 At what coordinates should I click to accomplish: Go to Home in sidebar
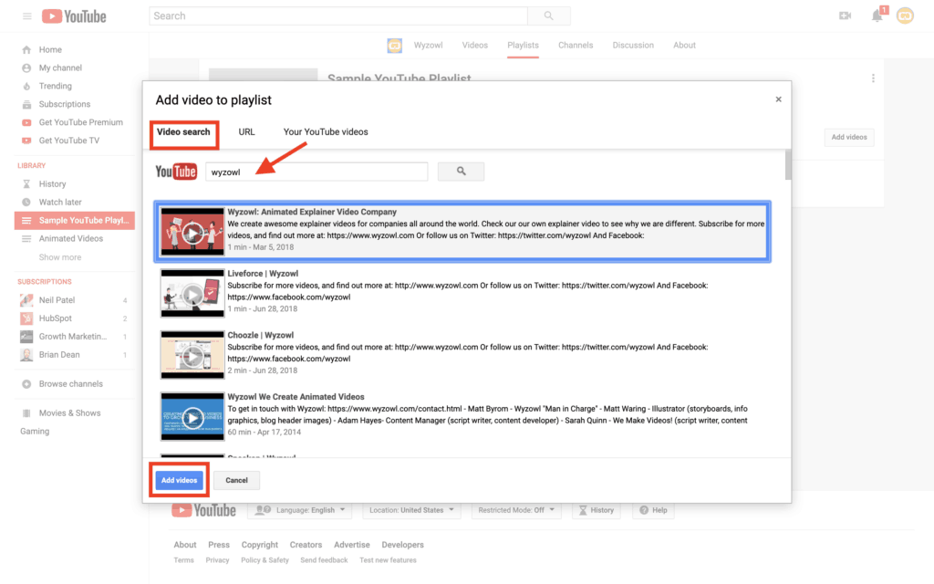50,49
